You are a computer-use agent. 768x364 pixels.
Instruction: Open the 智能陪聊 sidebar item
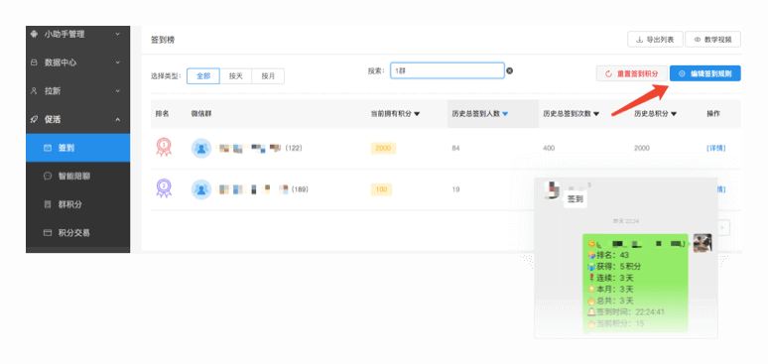77,177
